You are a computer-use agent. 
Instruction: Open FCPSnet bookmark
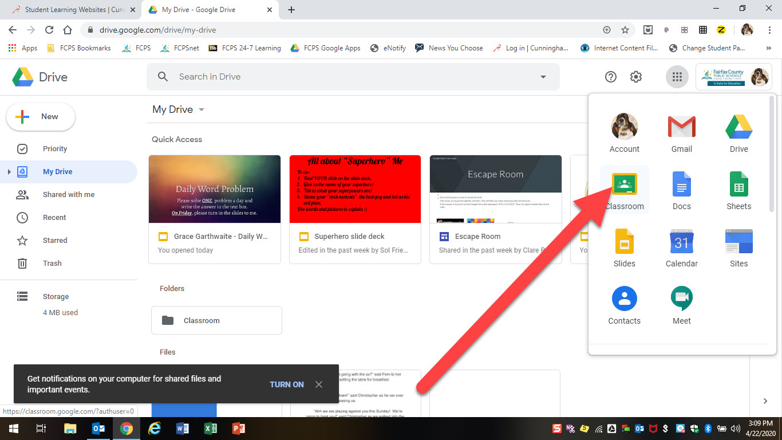180,48
